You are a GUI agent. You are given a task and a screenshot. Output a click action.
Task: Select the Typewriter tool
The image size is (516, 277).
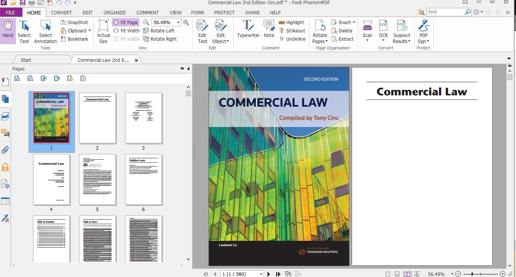pos(248,29)
